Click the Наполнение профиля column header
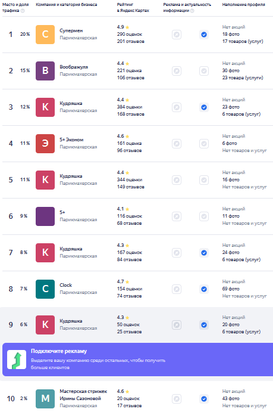The image size is (273, 412). point(243,4)
